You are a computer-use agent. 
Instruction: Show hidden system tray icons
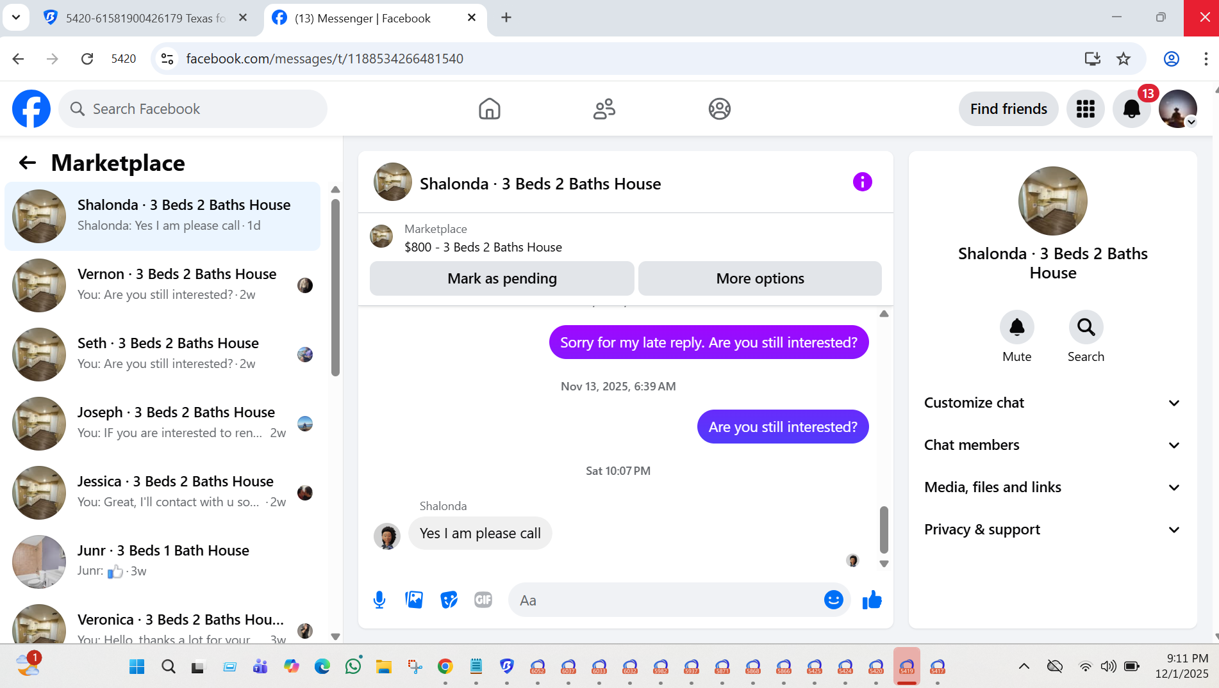point(1024,666)
